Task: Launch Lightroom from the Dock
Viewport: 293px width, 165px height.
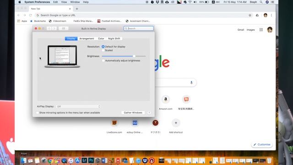Action: 84,160
